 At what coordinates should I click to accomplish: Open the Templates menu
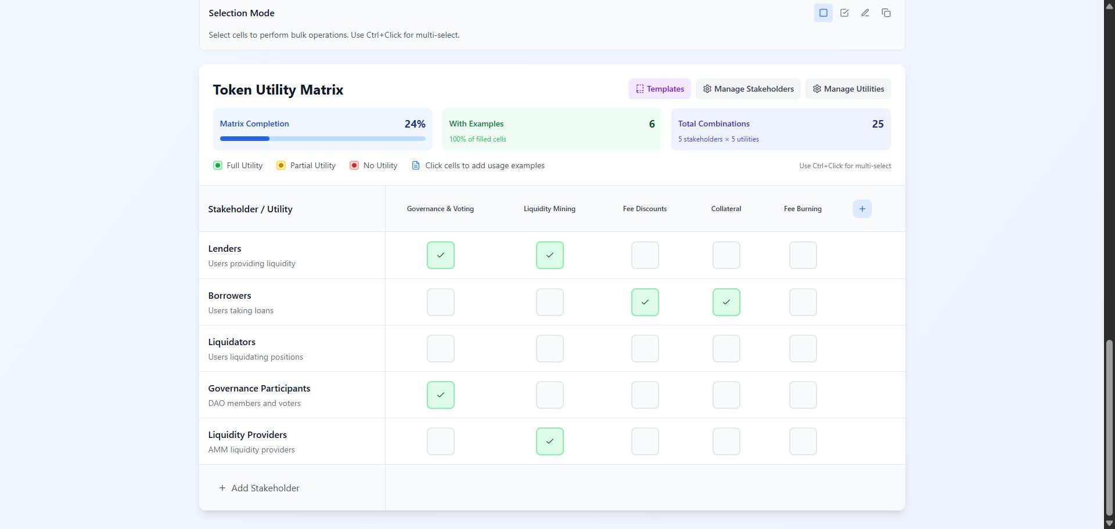pos(659,89)
